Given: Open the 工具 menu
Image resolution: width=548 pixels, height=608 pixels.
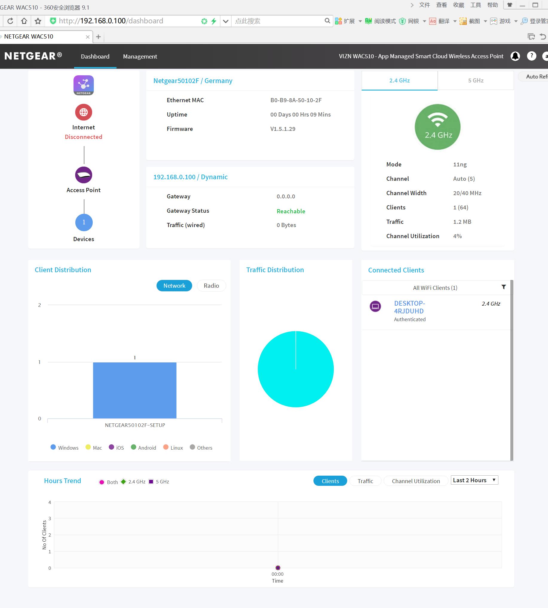Looking at the screenshot, I should coord(476,5).
